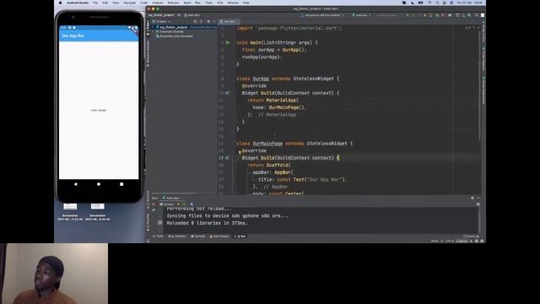Toggle the Run tool window button

click(240, 236)
